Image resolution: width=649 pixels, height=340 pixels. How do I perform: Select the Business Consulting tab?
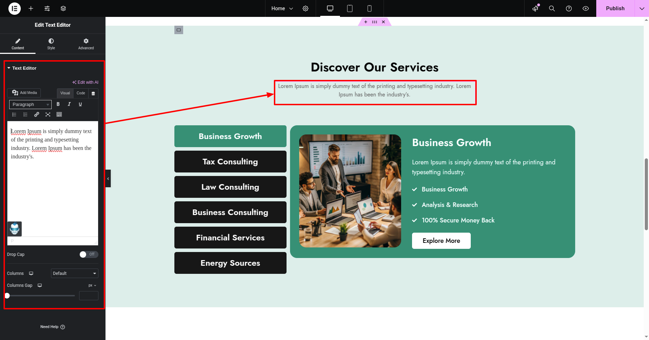point(230,212)
